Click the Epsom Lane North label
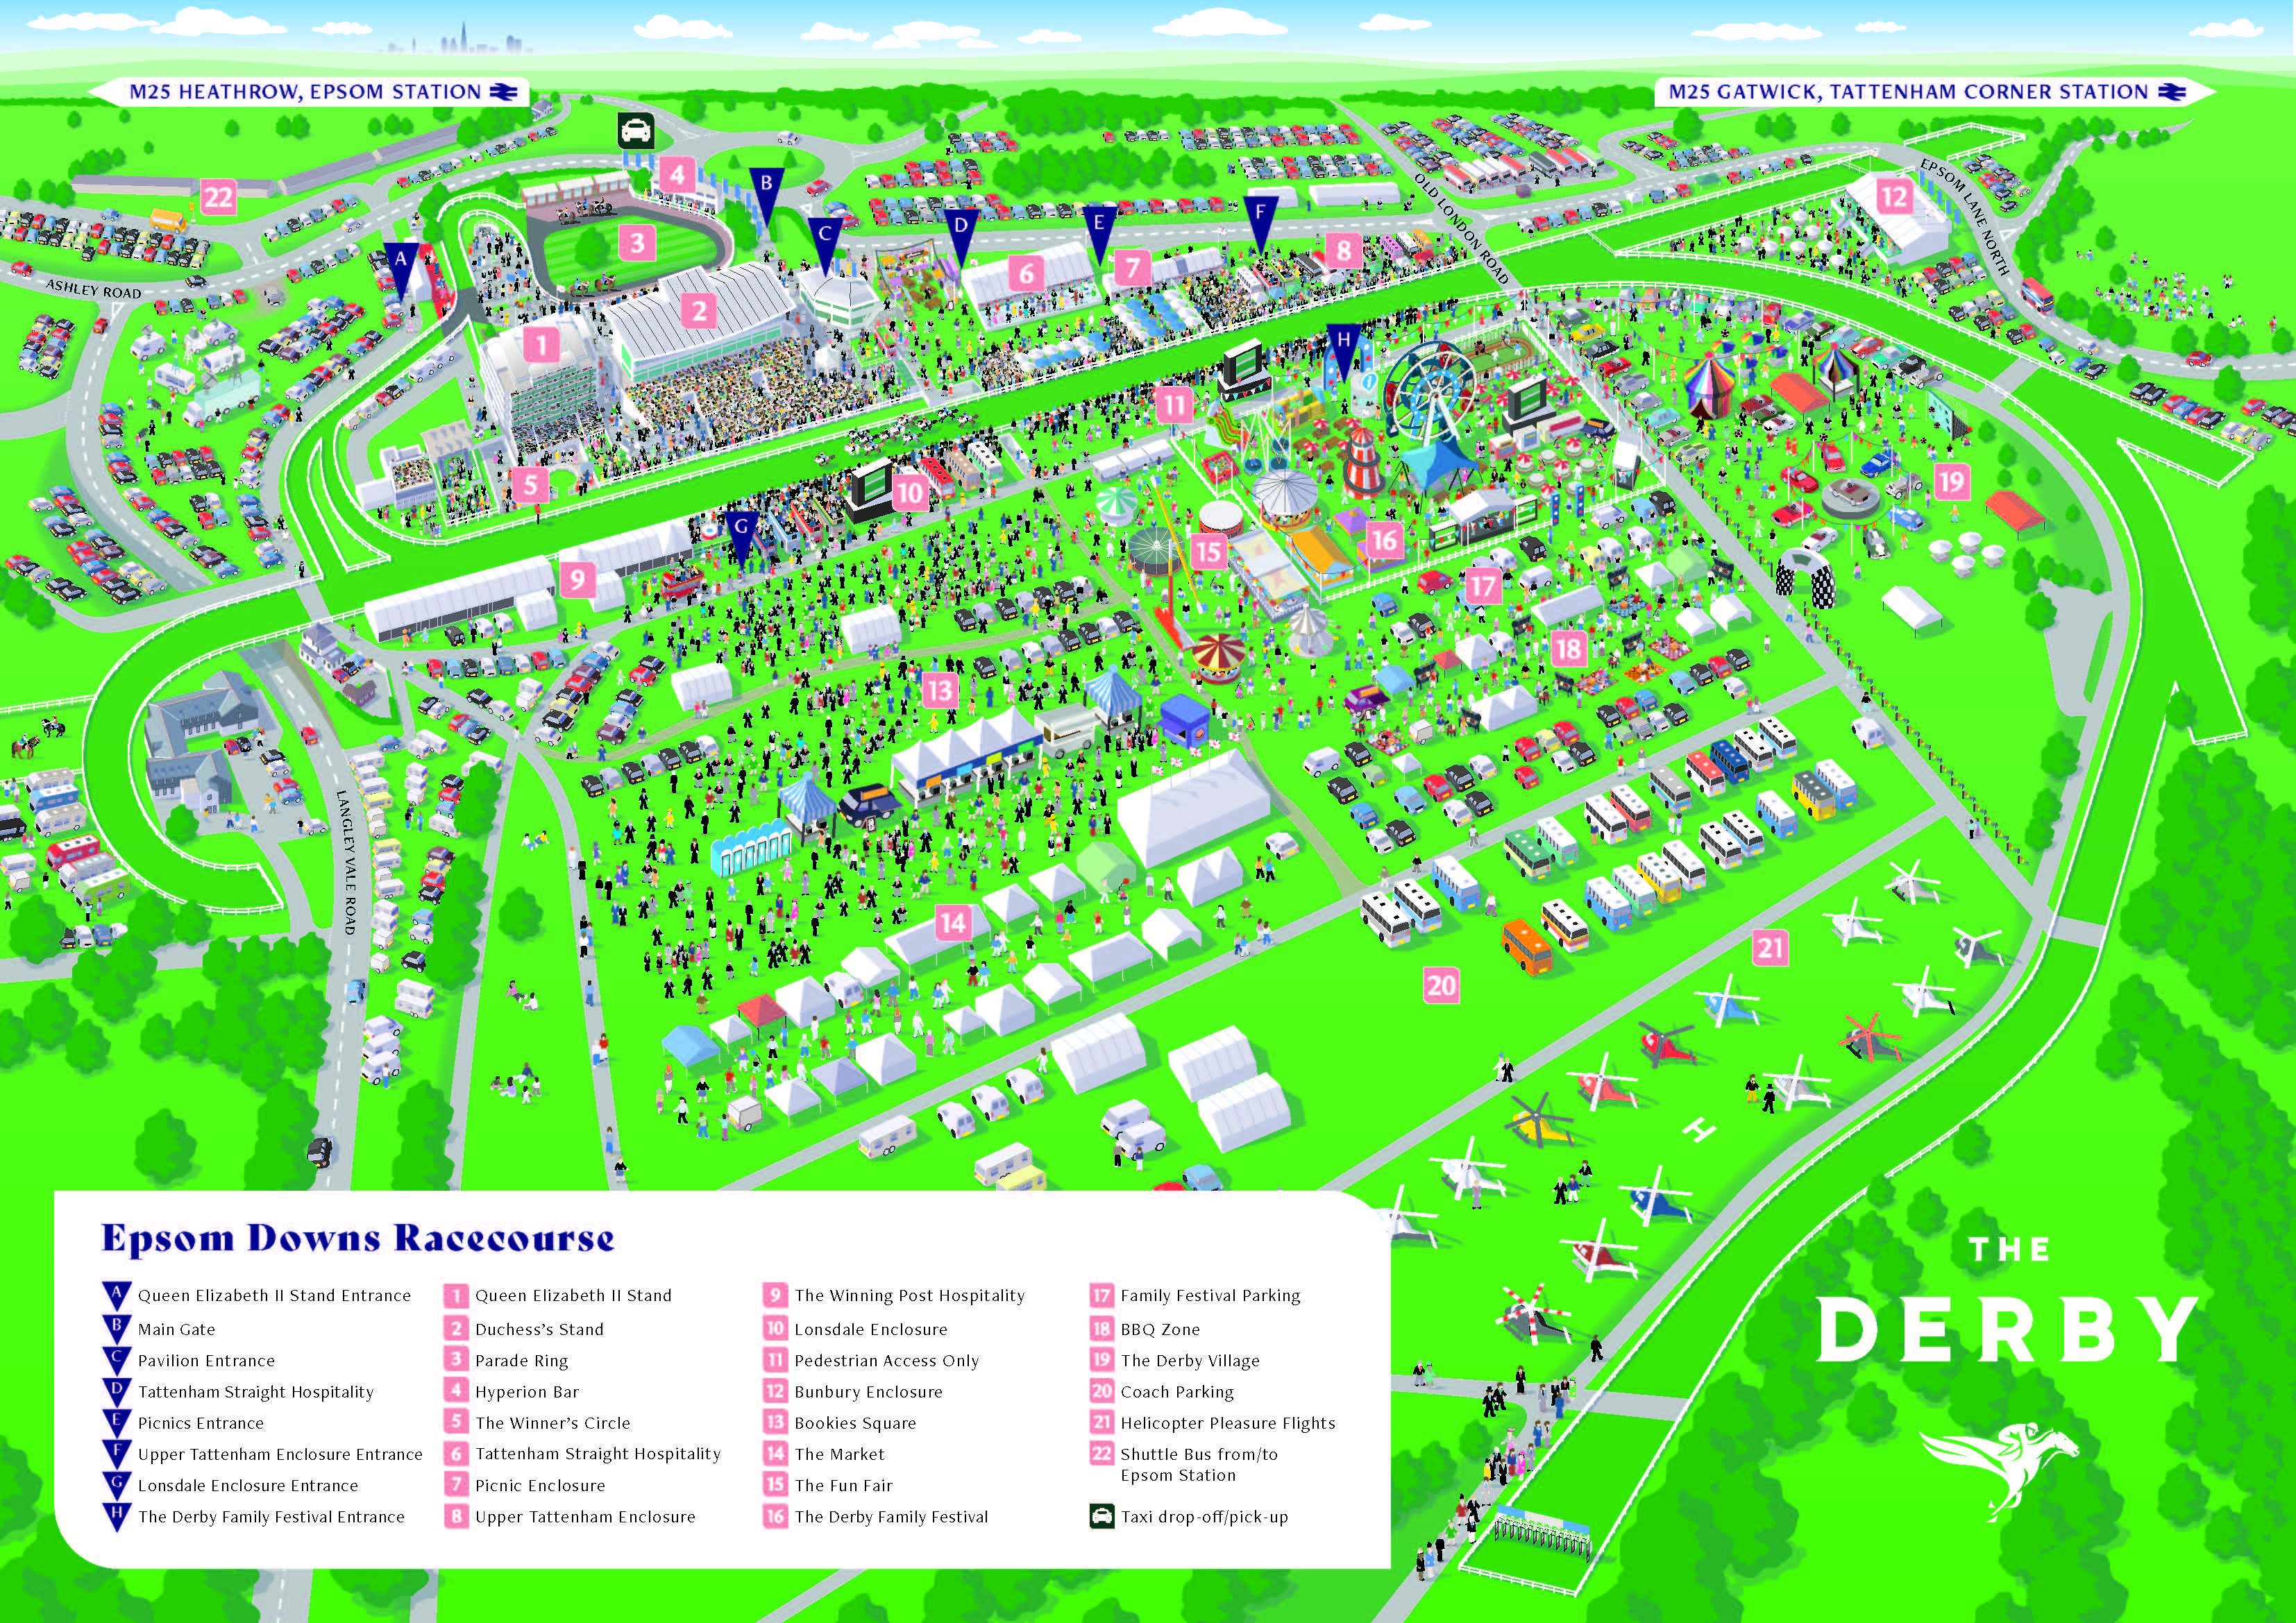The height and width of the screenshot is (1623, 2296). tap(1964, 216)
